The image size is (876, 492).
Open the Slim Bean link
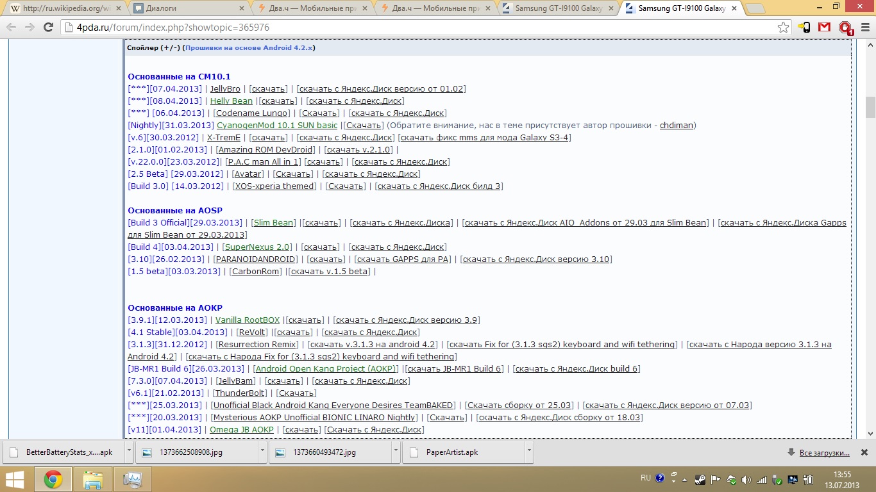tap(274, 223)
